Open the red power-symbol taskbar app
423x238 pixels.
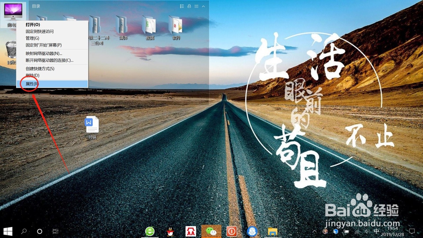click(x=232, y=231)
